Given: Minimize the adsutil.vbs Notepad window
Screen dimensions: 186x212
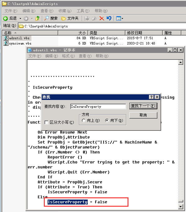Looking at the screenshot, I should [x=170, y=50].
